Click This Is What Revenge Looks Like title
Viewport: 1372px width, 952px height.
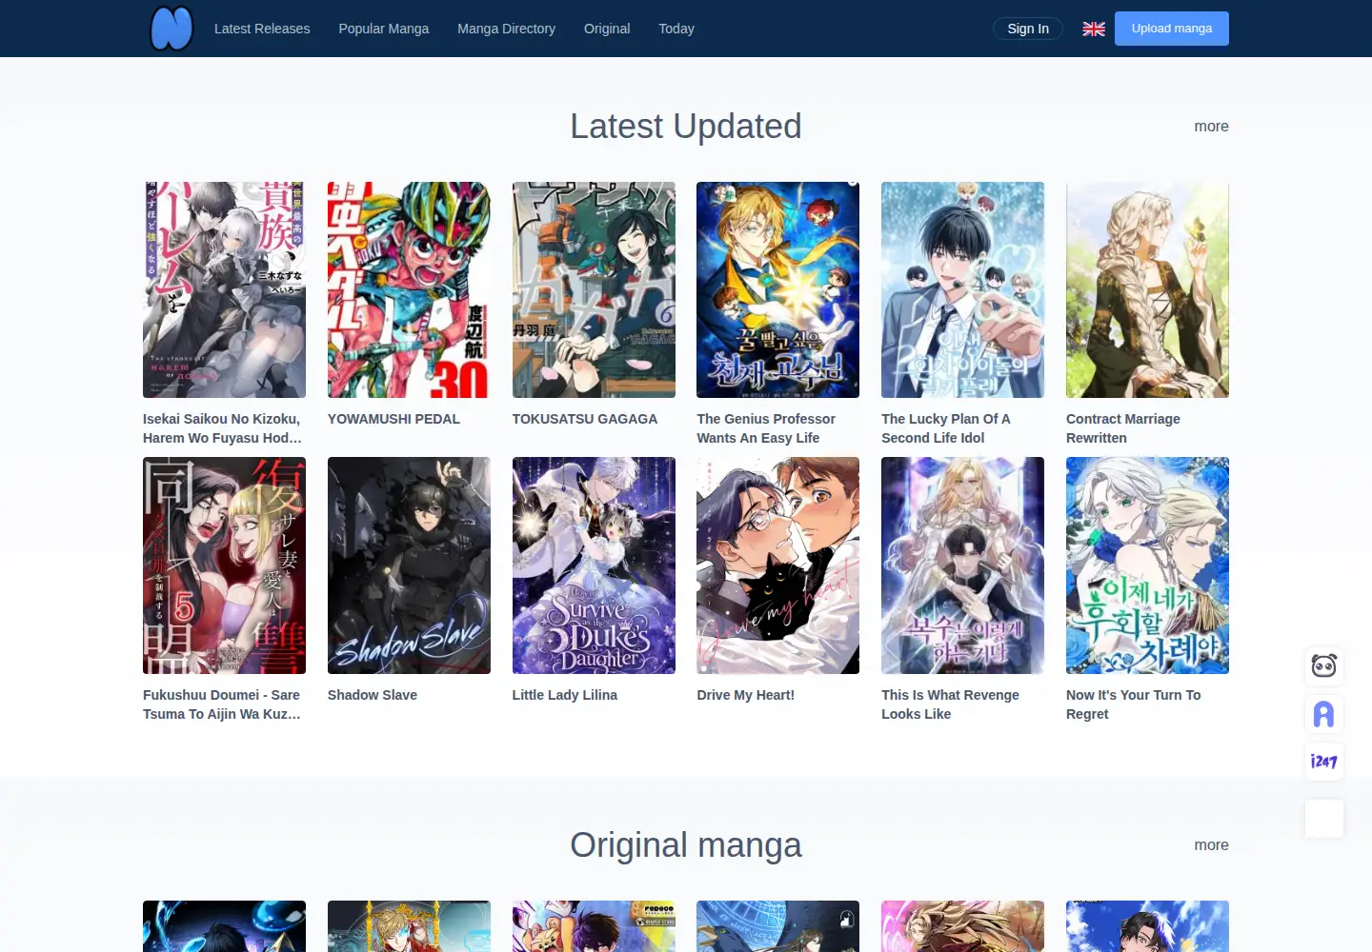(950, 704)
